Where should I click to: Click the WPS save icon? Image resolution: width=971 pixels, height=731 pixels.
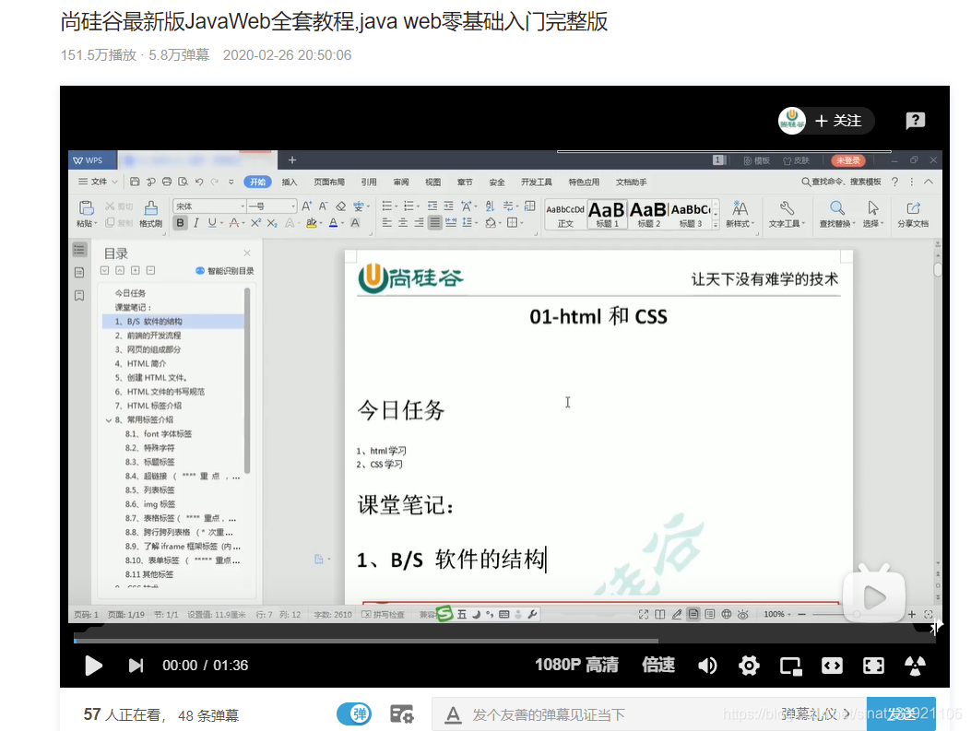[135, 182]
